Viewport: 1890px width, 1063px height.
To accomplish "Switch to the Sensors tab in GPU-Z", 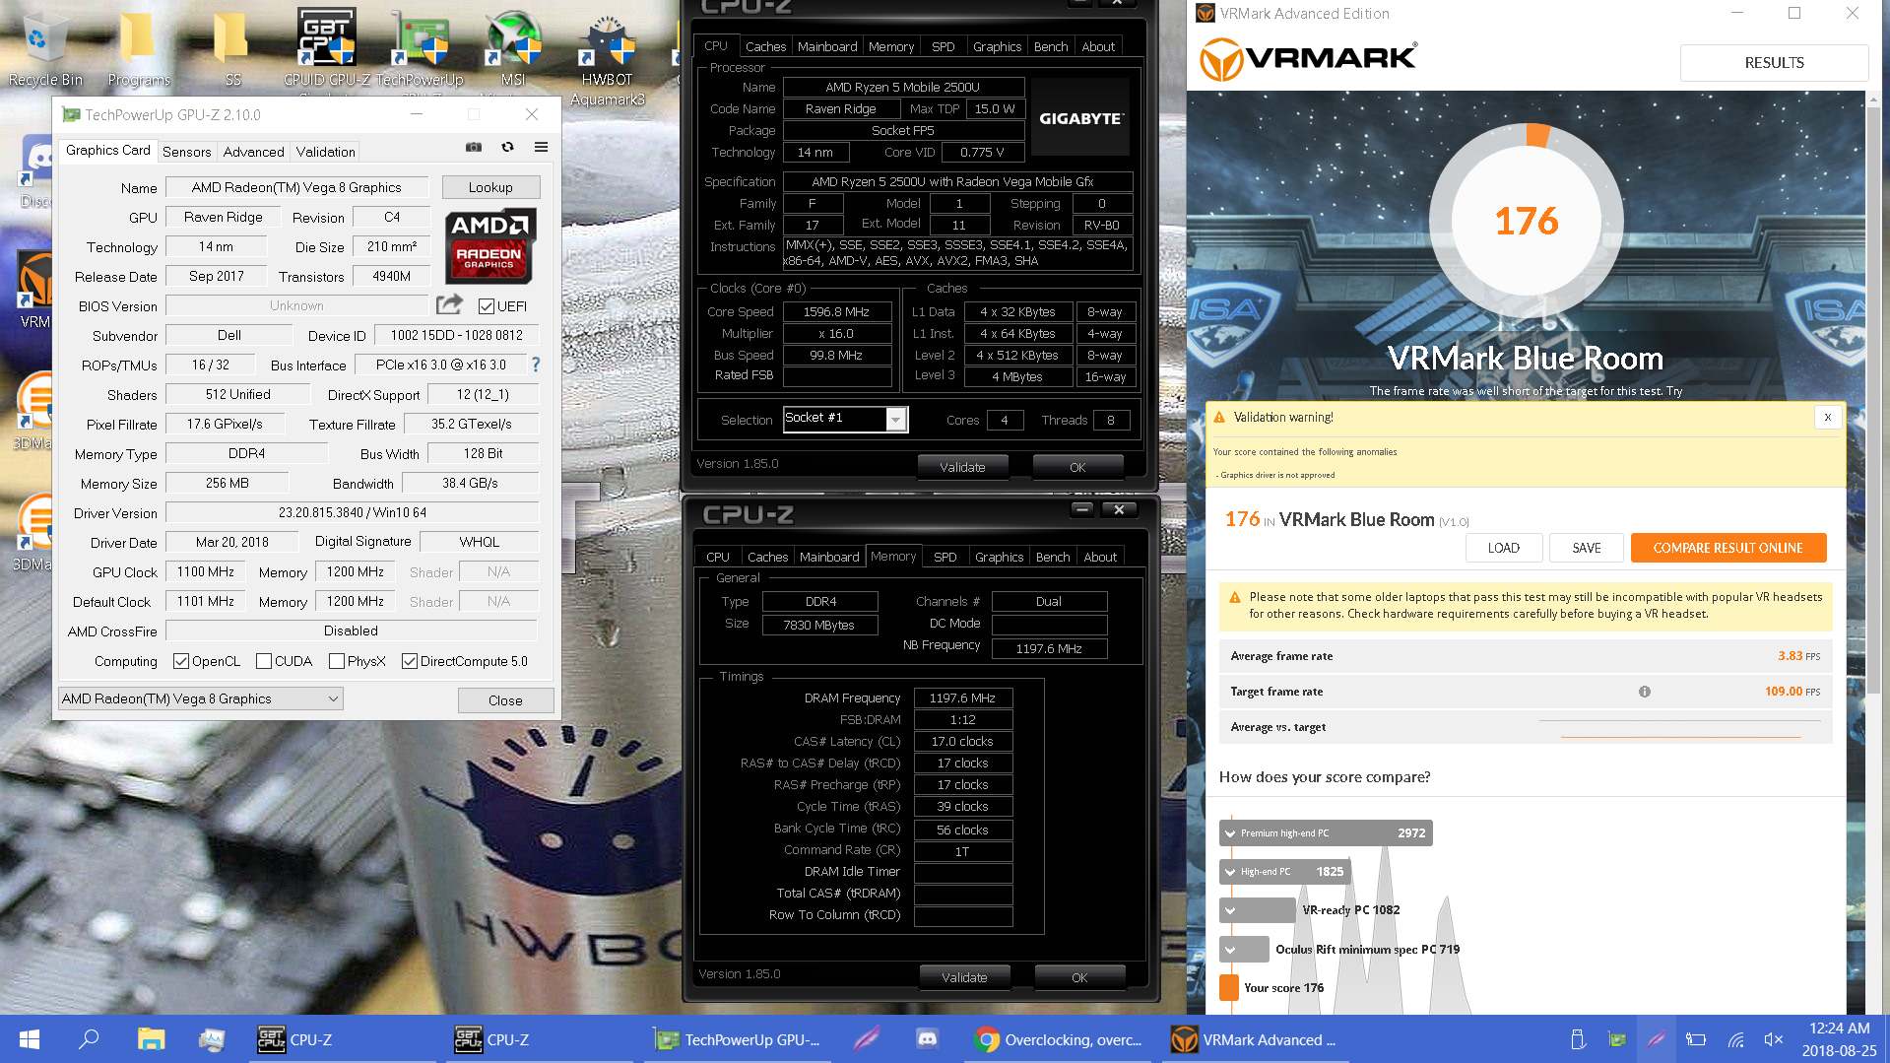I will point(186,152).
